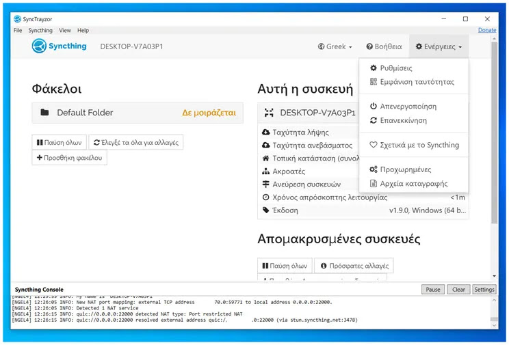Click the version tag icon beside Έκδοση
Screen dimensions: 509x345
click(266, 210)
